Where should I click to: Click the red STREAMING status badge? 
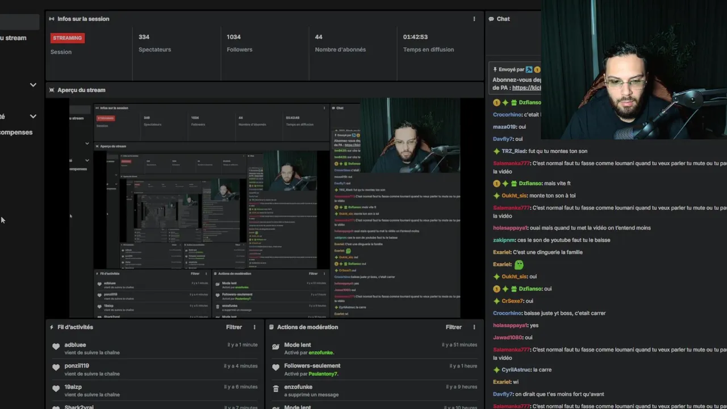coord(67,38)
